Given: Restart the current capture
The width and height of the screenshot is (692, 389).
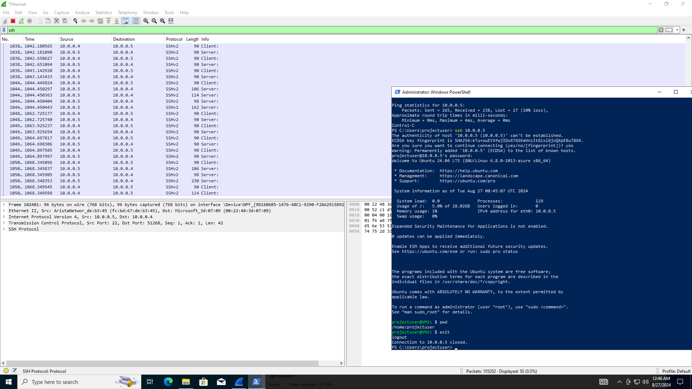Looking at the screenshot, I should click(x=21, y=21).
